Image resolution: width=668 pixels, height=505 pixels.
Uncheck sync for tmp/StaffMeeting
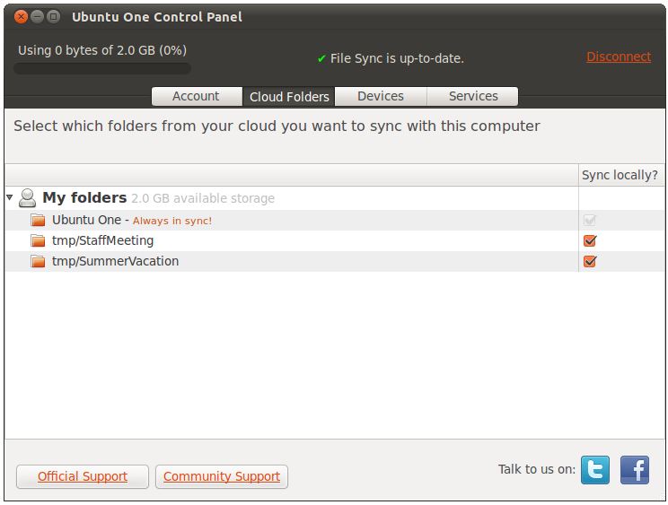pyautogui.click(x=590, y=240)
